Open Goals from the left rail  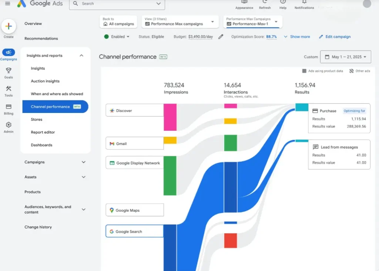click(9, 70)
